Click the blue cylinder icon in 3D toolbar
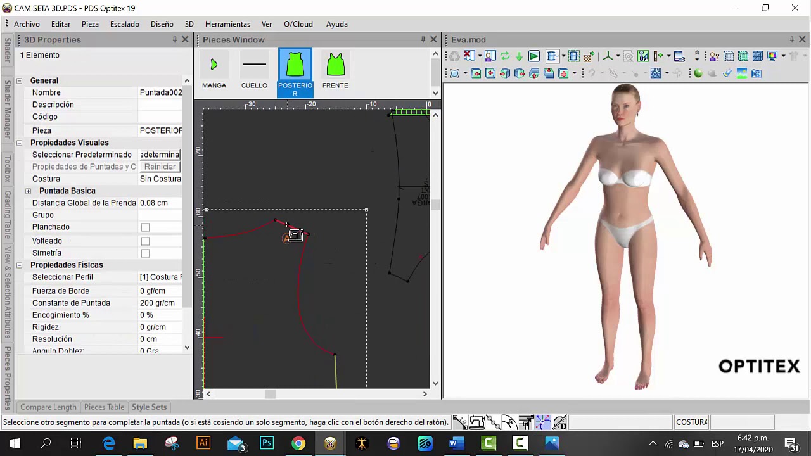This screenshot has height=456, width=811. 552,56
